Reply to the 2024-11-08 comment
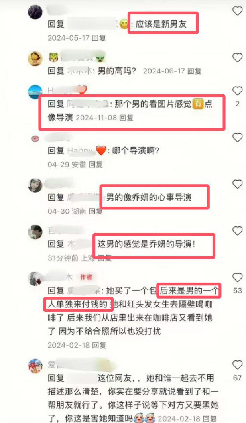246x423 pixels. point(126,118)
